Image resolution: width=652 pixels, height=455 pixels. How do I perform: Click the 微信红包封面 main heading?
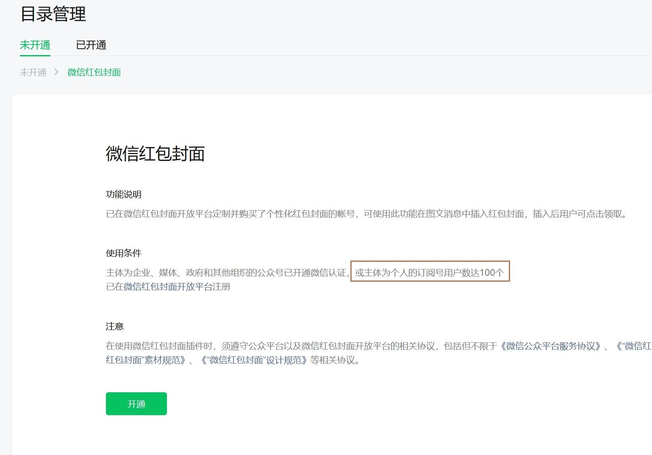155,153
